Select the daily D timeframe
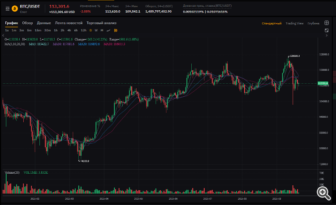 coord(90,30)
